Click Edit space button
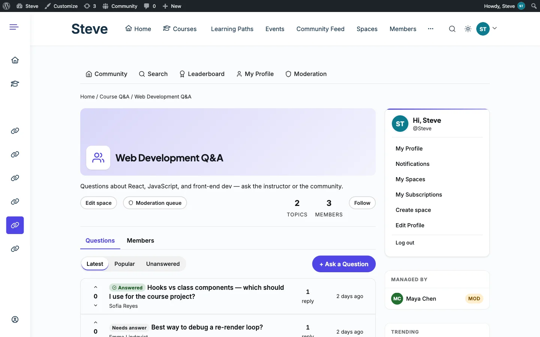The width and height of the screenshot is (540, 337). tap(99, 203)
